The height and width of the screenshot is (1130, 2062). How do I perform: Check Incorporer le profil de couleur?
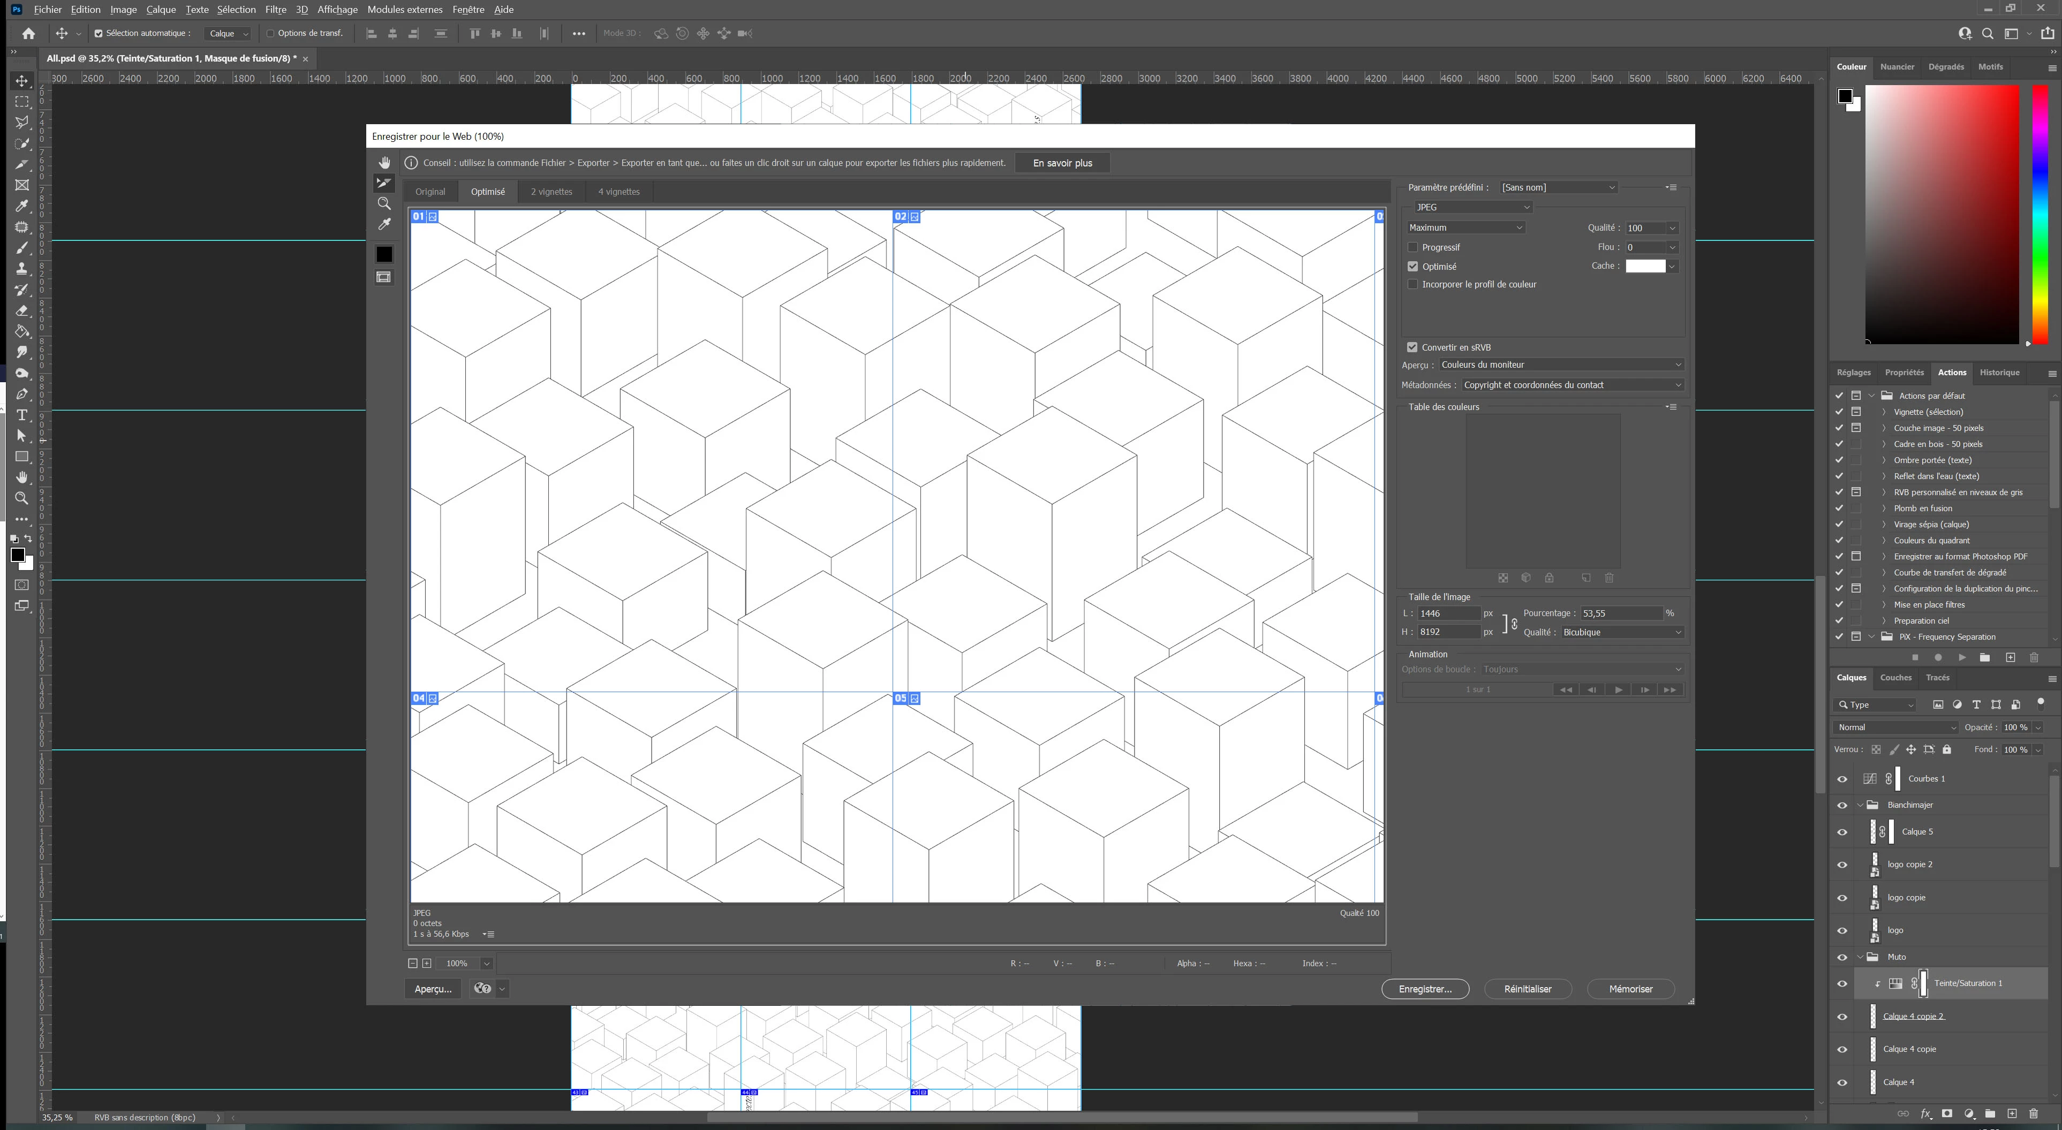coord(1413,284)
